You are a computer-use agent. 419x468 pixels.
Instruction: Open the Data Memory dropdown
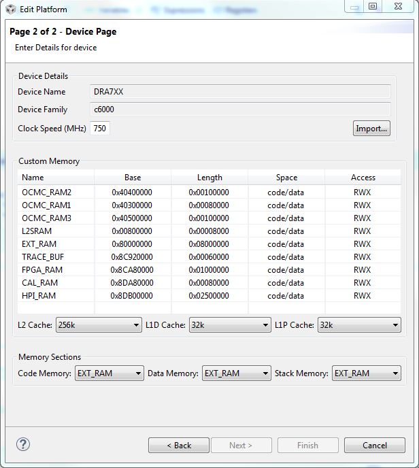(x=237, y=373)
